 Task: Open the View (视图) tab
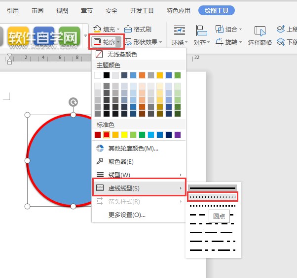[62, 10]
